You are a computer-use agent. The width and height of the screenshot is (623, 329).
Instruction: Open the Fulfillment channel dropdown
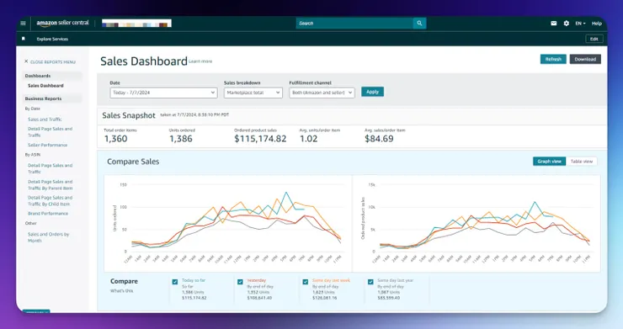[322, 93]
